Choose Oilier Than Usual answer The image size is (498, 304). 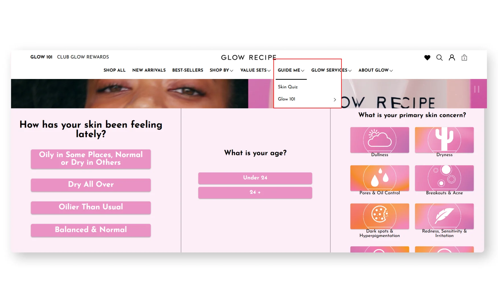coord(91,207)
